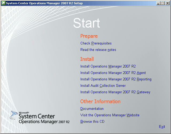Install Operations Manager 2007 R2 Agent
The width and height of the screenshot is (171, 134).
pos(113,73)
